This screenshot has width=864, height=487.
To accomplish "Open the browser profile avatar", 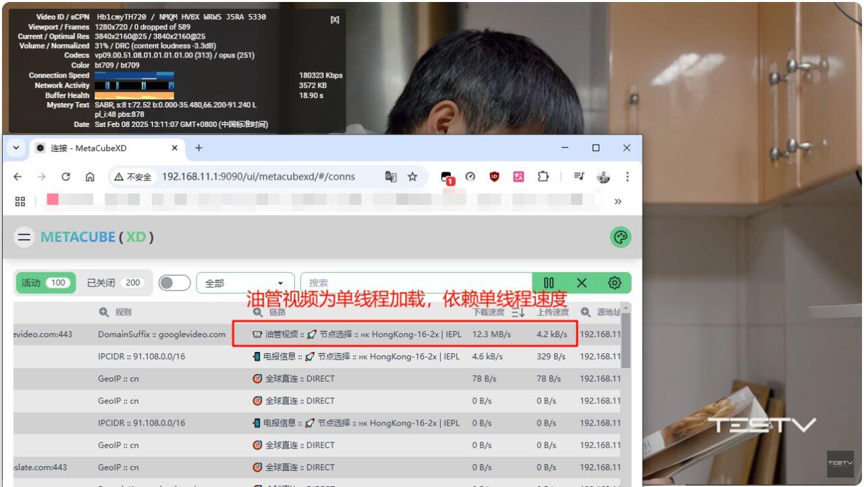I will tap(603, 176).
